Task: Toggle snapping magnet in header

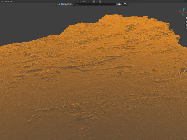Action: click(94, 2)
